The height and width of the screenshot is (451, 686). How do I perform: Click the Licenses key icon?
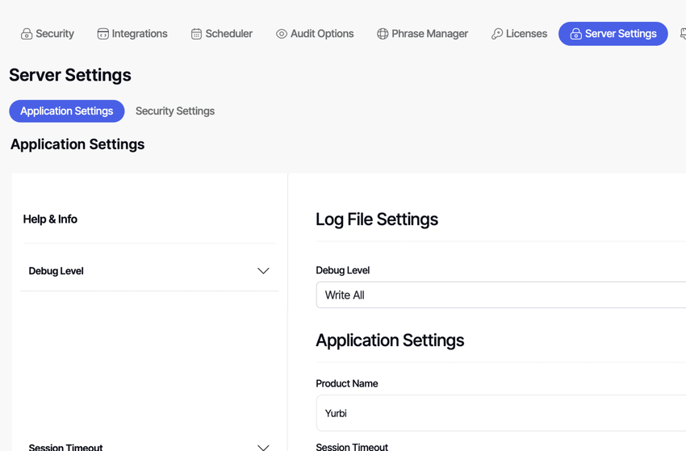pos(497,34)
